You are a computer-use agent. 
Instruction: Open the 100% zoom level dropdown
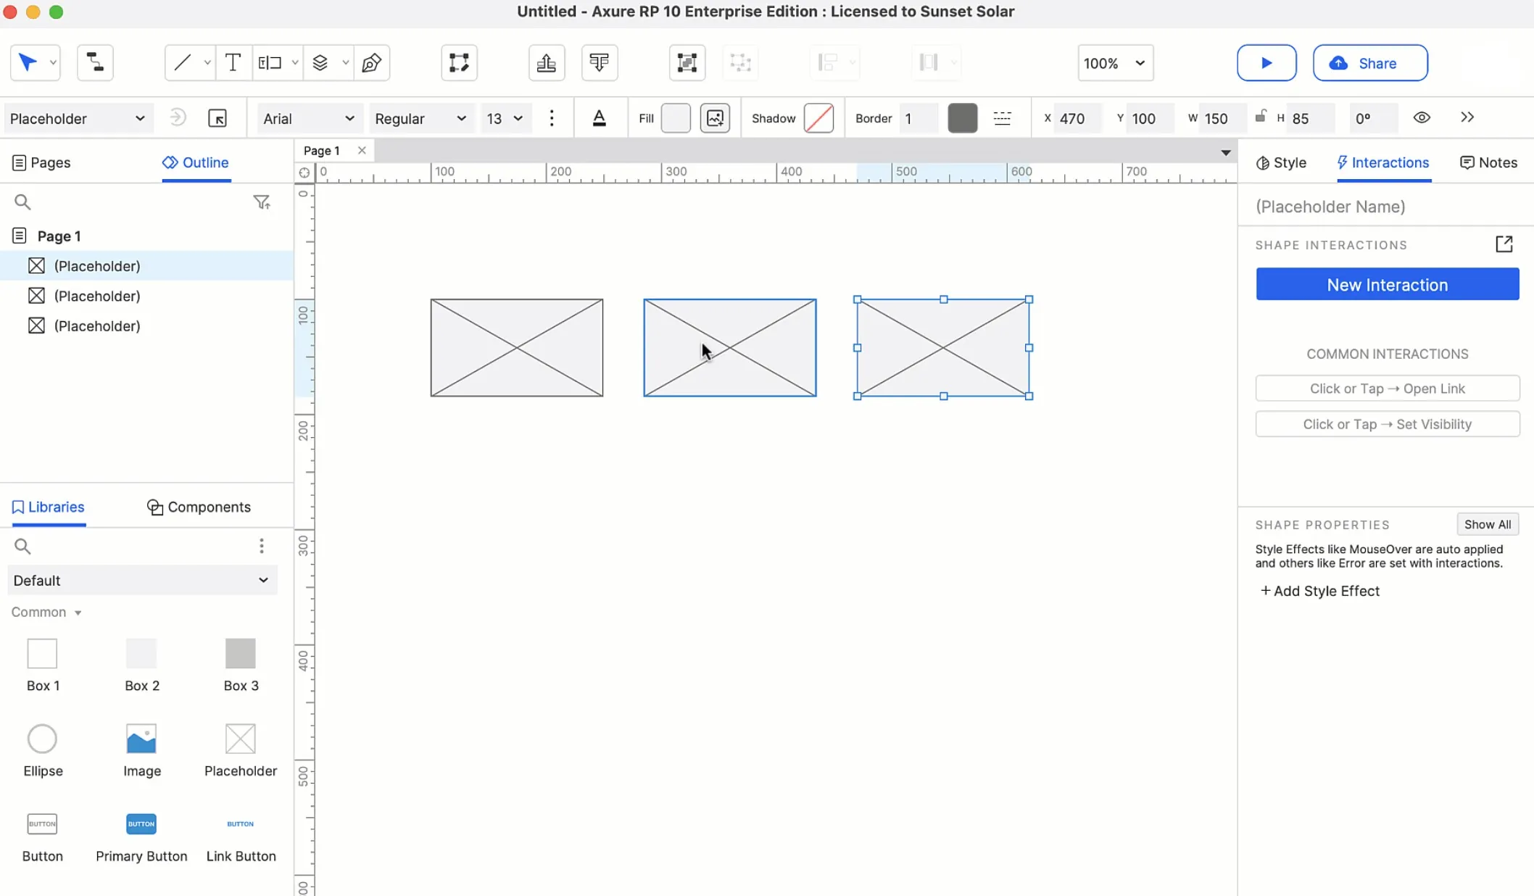pos(1114,63)
